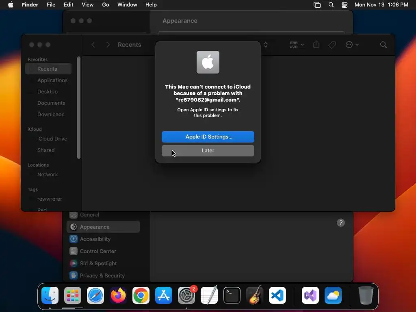Image resolution: width=416 pixels, height=312 pixels.
Task: Click the Stage Manager menu bar icon
Action: (317, 5)
